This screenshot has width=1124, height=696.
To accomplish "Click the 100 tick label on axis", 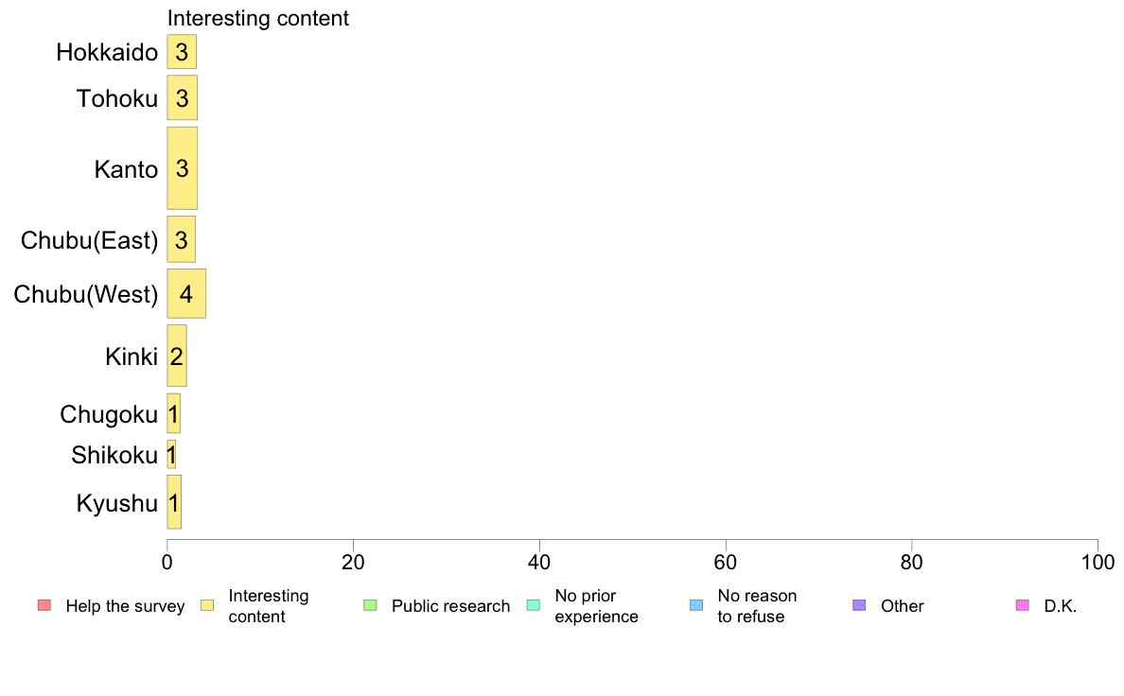I will click(1098, 563).
